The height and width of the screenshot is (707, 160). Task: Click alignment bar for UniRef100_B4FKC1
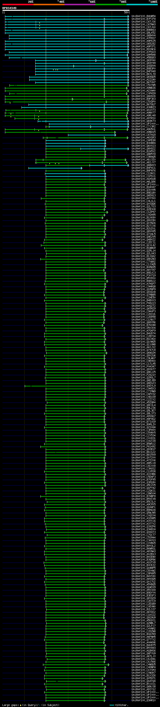55,168
